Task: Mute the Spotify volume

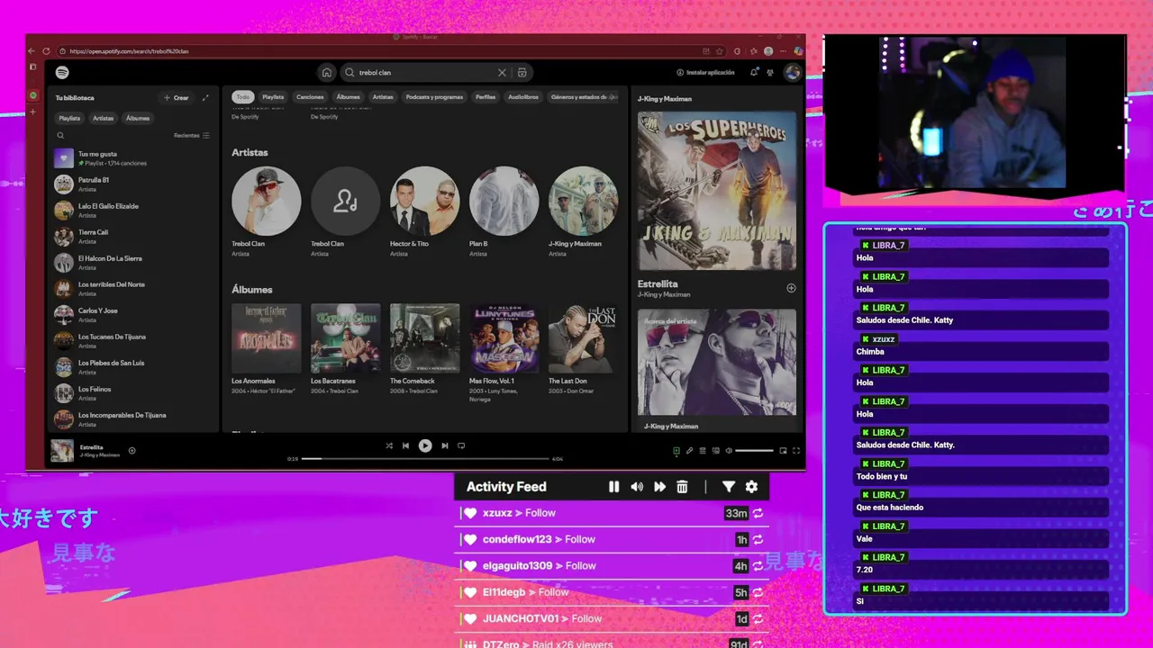Action: click(729, 450)
